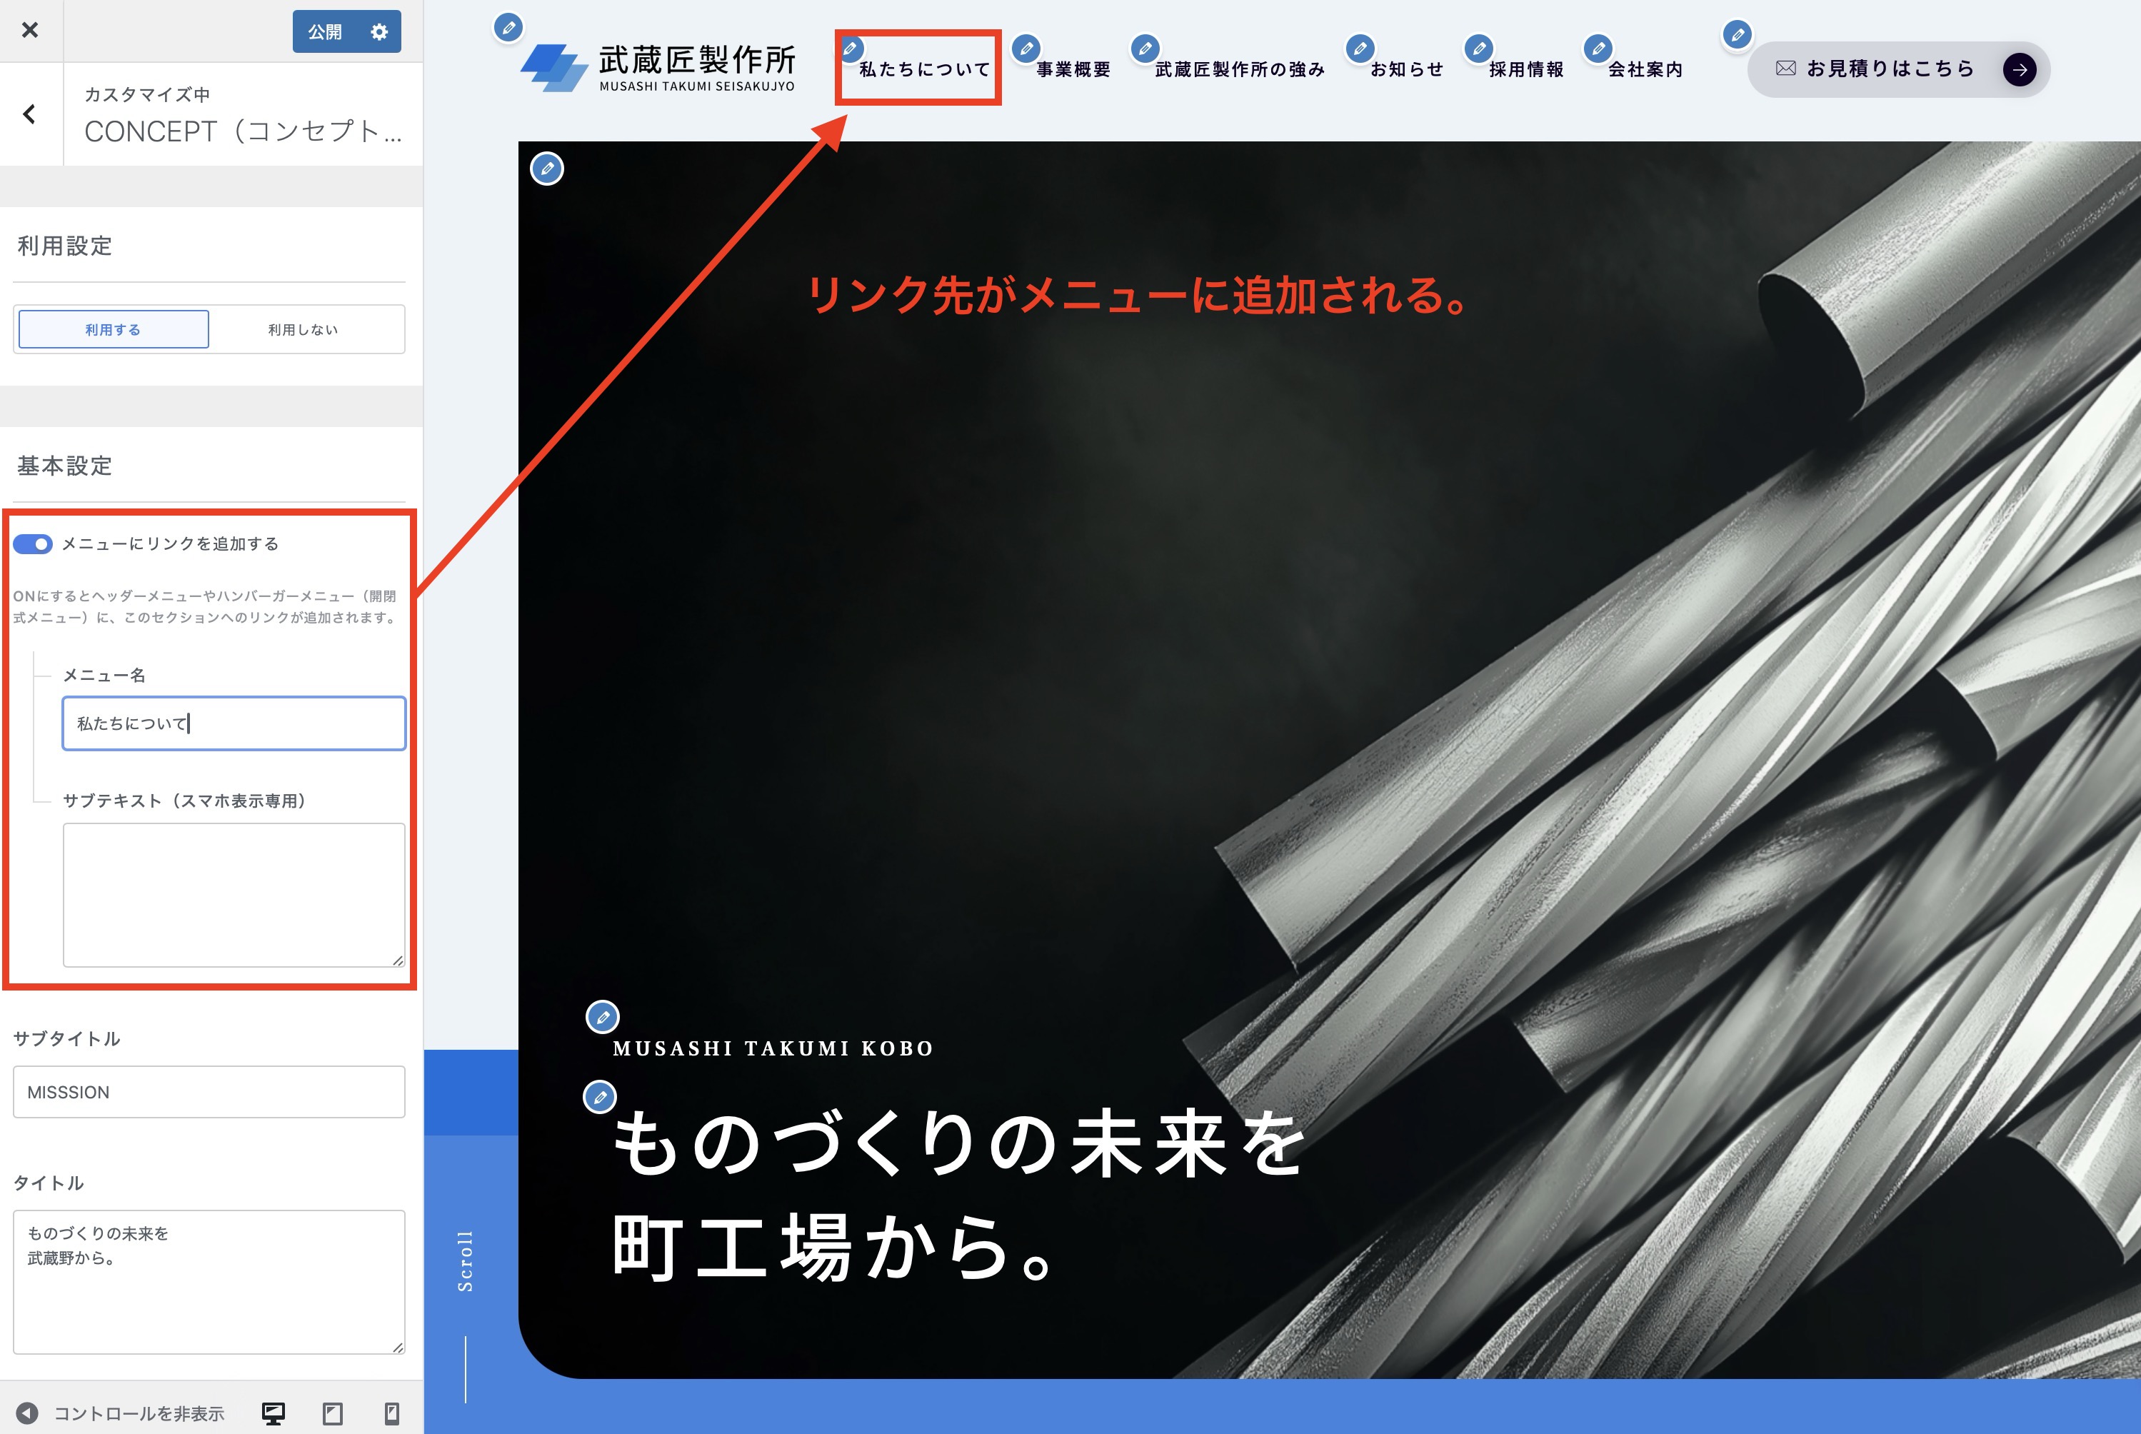Click the envelope icon in estimate button
2141x1434 pixels.
1785,69
